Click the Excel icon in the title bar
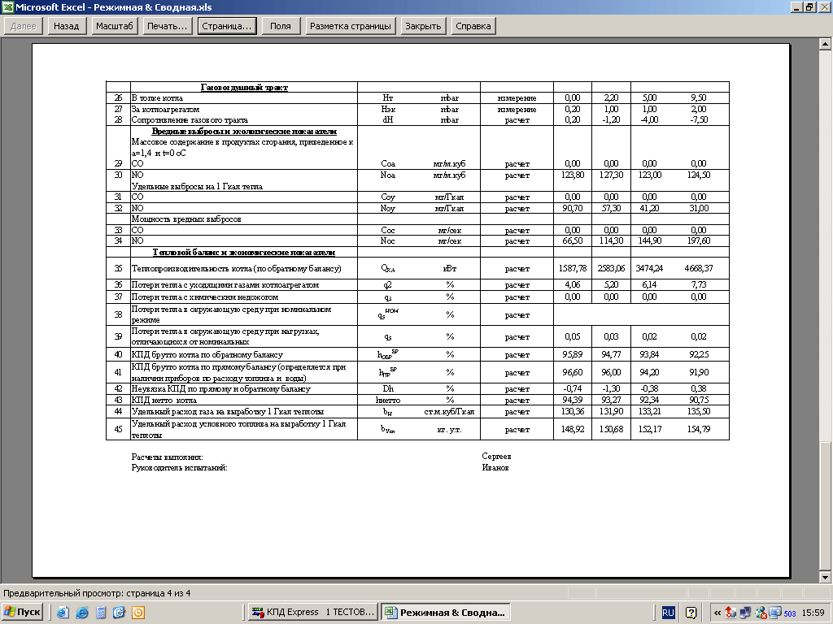The width and height of the screenshot is (833, 624). click(7, 6)
